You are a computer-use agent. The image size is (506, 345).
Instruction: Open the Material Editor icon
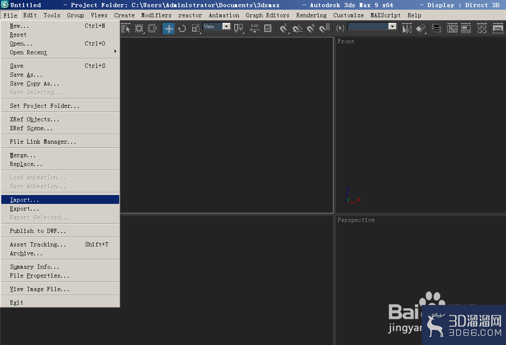tap(482, 29)
